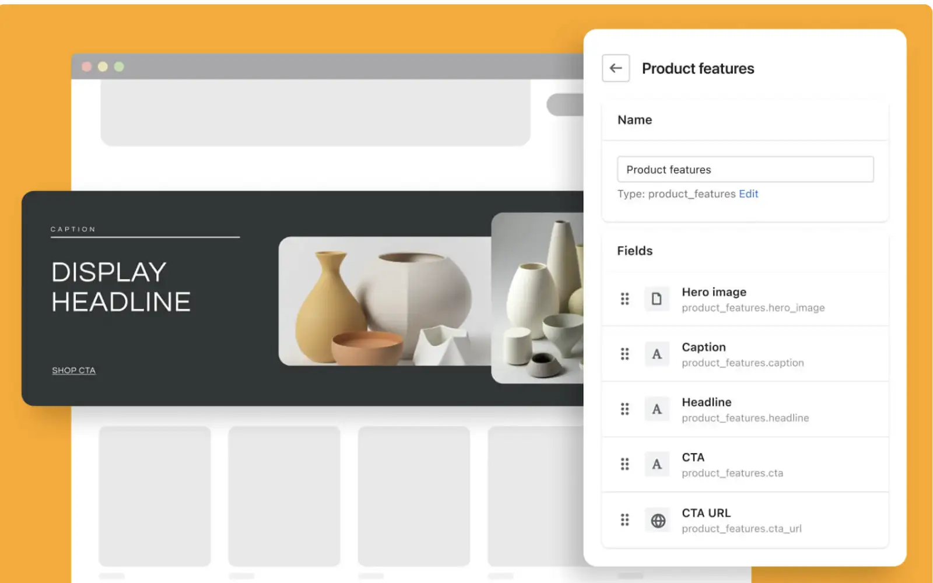
Task: Open the Caption field row
Action: 745,354
